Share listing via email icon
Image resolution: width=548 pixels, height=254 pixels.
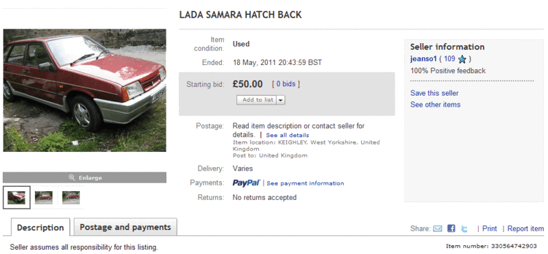438,229
